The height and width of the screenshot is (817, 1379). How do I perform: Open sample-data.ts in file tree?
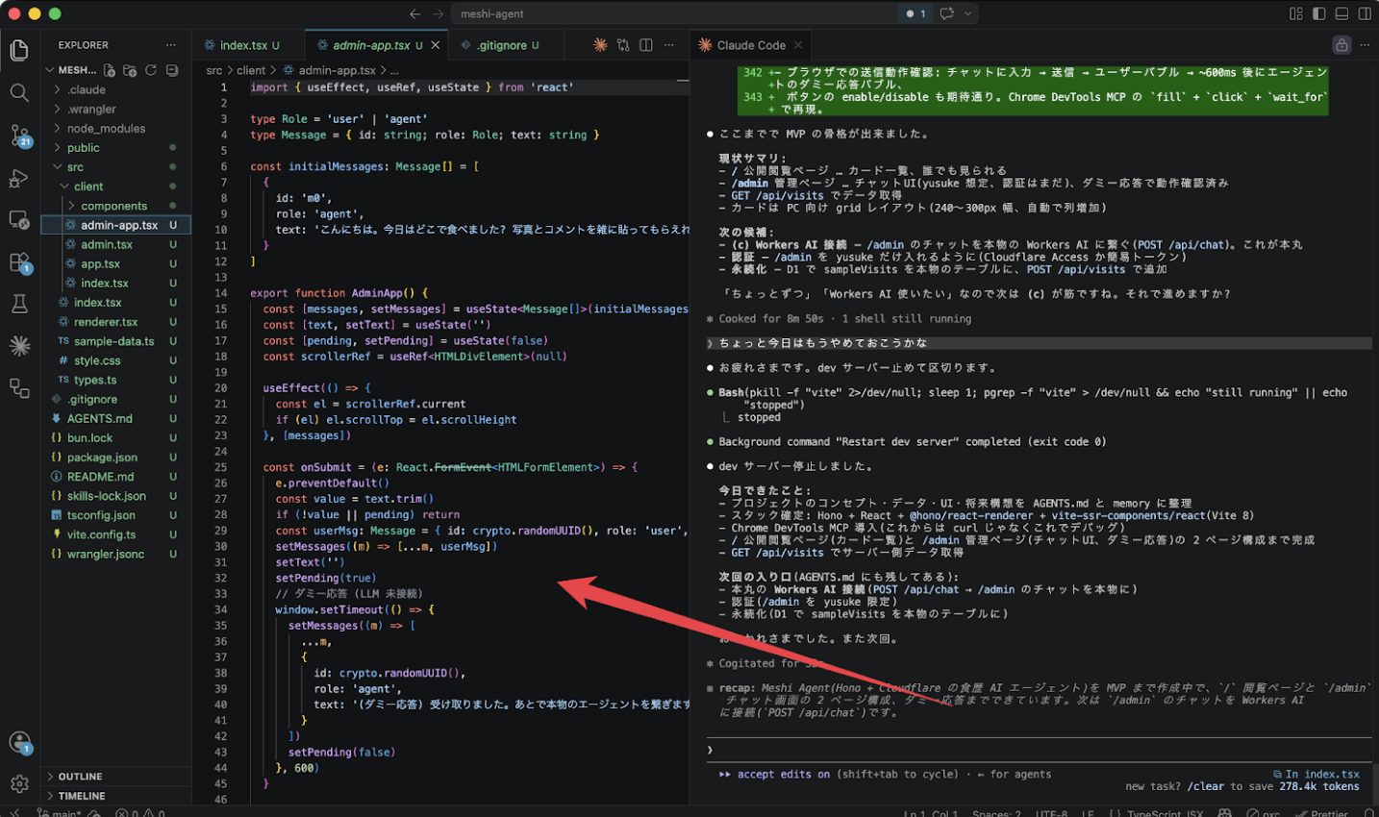point(115,341)
